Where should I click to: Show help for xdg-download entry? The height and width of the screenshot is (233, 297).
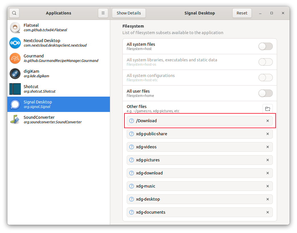(132, 173)
